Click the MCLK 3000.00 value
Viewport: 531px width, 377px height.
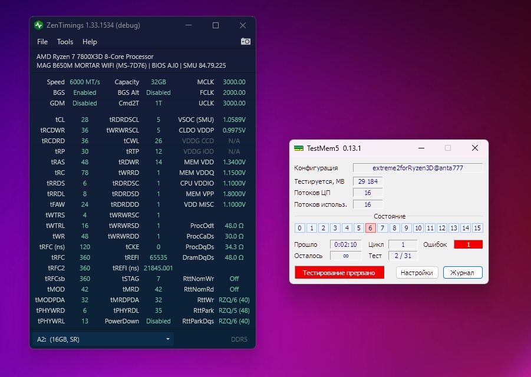click(234, 82)
